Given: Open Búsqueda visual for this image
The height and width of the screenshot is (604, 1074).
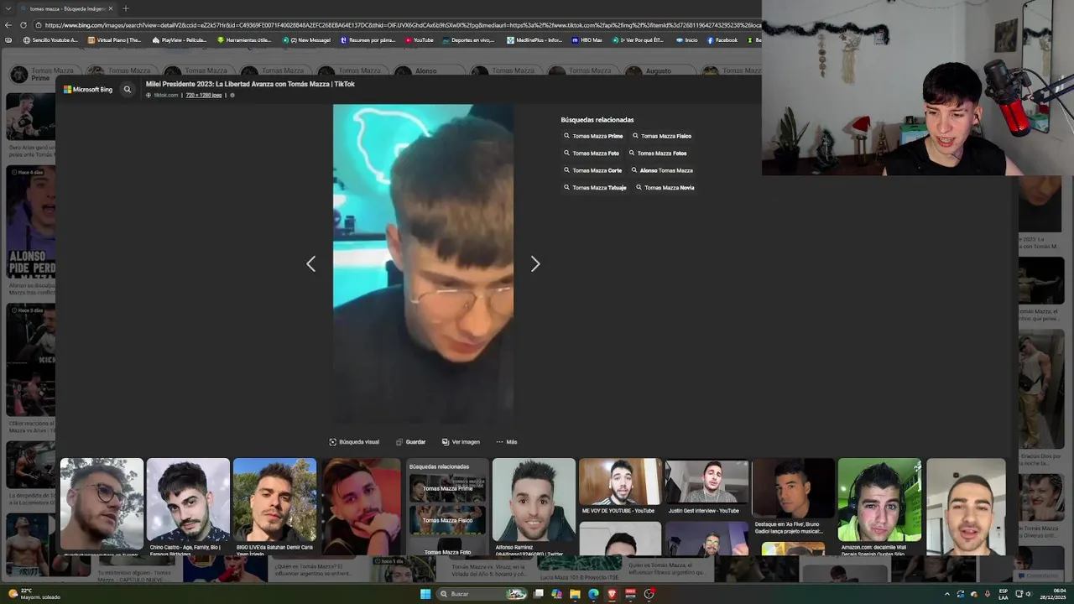Looking at the screenshot, I should (354, 442).
